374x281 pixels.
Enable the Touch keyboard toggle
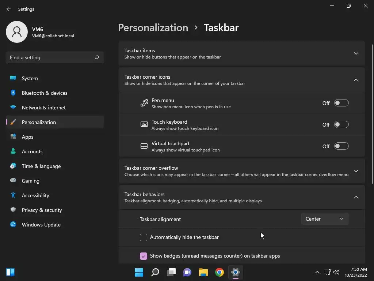pos(341,124)
